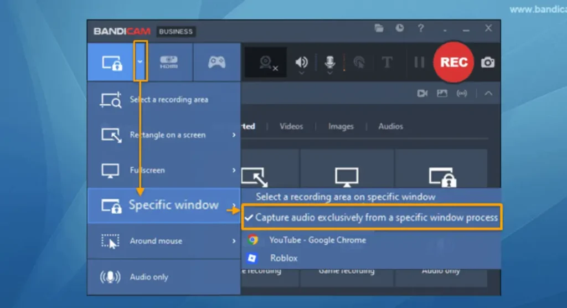Open the scheduled recording clock icon
The height and width of the screenshot is (308, 567).
(x=400, y=28)
